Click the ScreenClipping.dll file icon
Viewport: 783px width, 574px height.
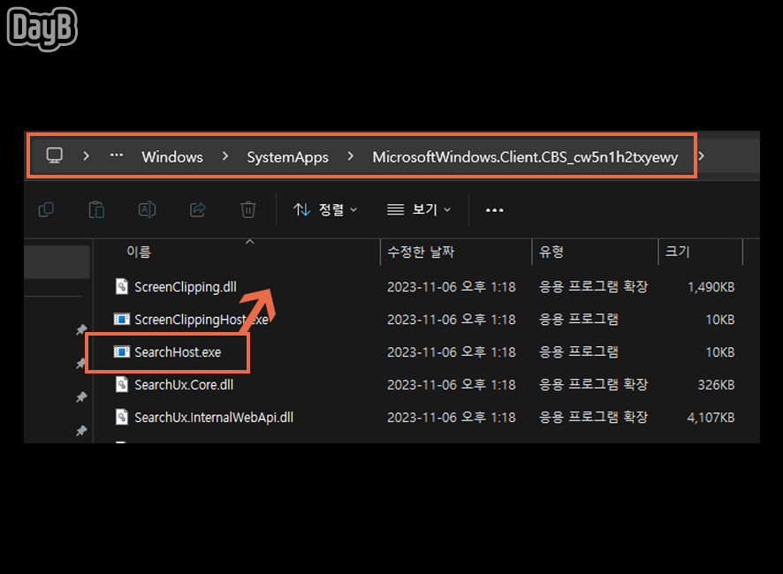(121, 286)
